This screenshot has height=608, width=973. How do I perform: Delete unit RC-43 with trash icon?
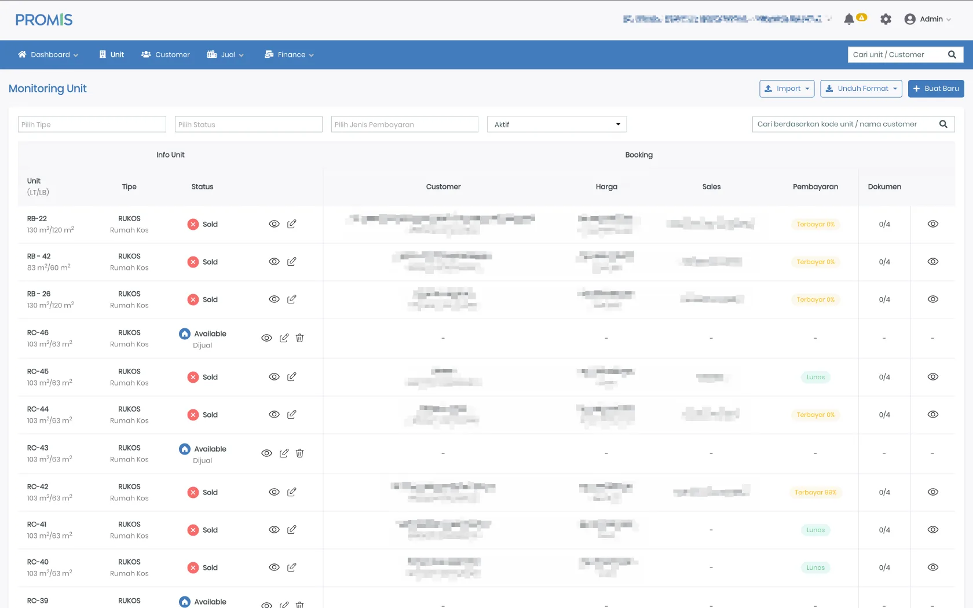point(299,453)
